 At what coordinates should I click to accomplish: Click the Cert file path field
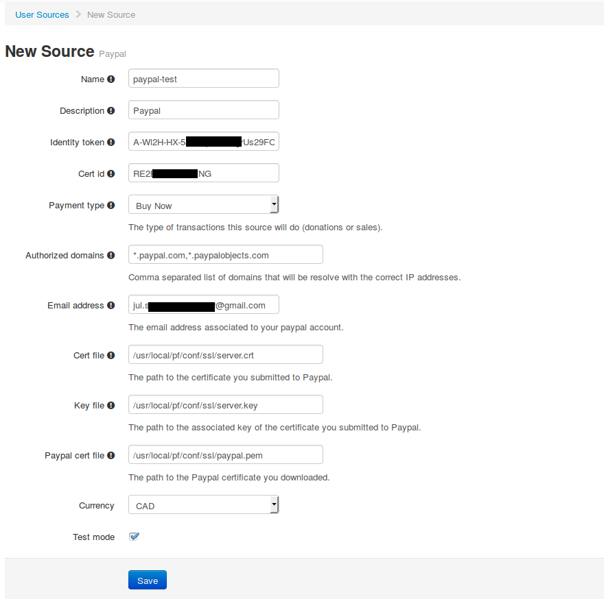[x=226, y=354]
